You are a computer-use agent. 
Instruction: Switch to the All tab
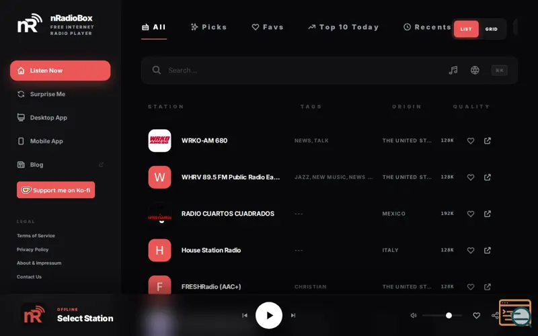coord(154,27)
